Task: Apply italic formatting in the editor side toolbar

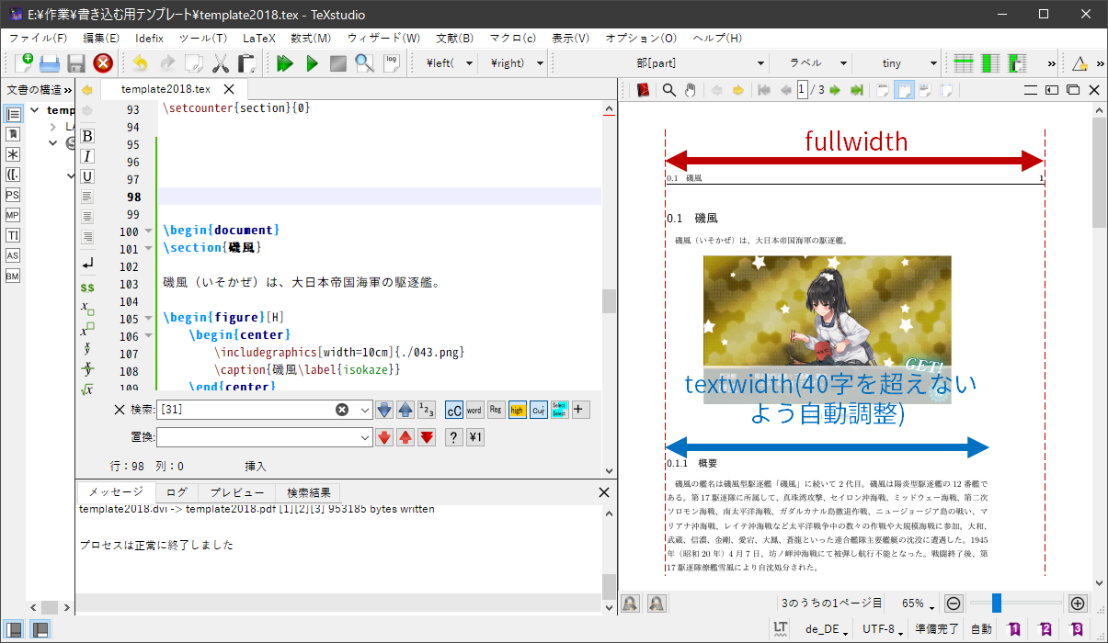Action: [87, 156]
